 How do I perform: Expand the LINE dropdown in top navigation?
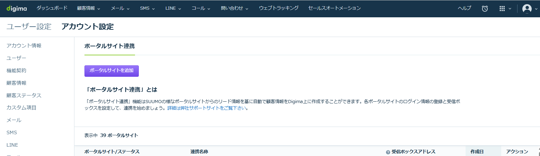pos(173,8)
